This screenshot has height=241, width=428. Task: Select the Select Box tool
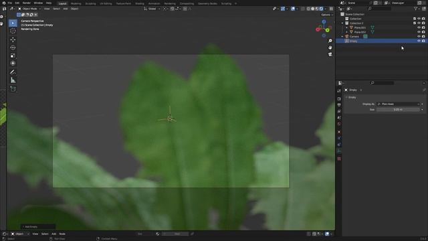coord(13,23)
